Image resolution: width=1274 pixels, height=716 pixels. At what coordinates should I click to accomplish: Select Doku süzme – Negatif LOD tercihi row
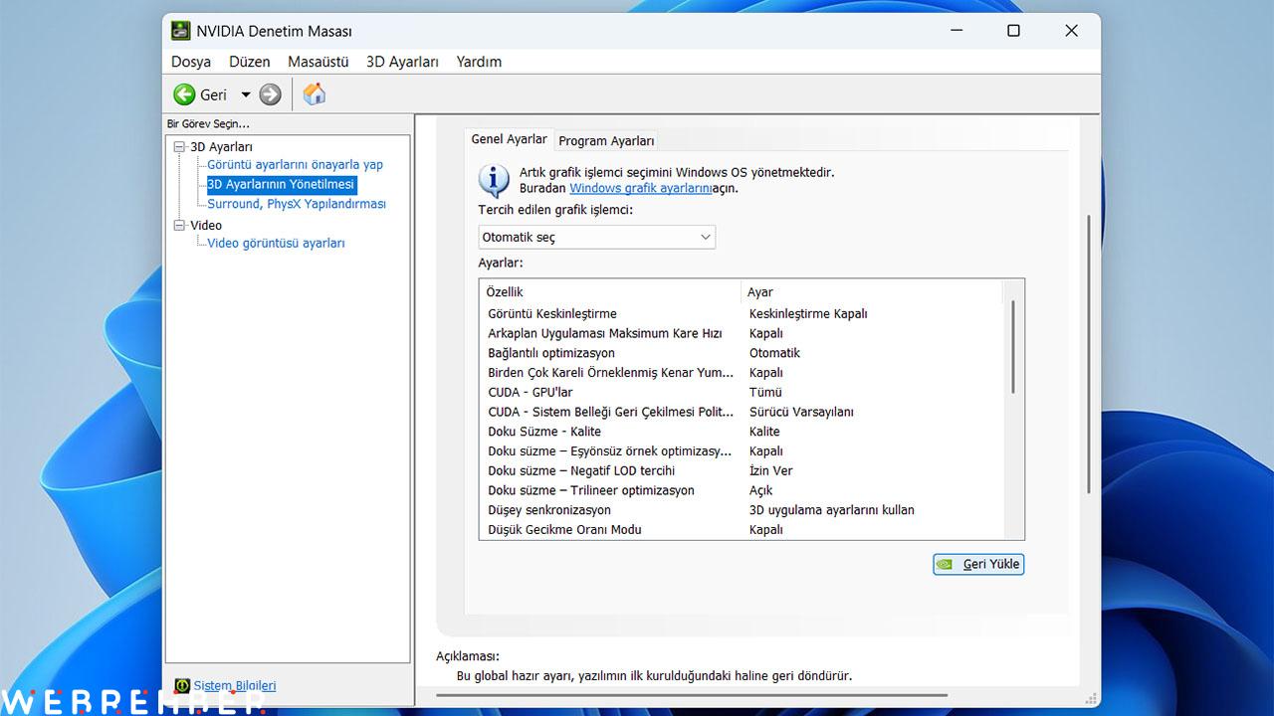click(742, 471)
